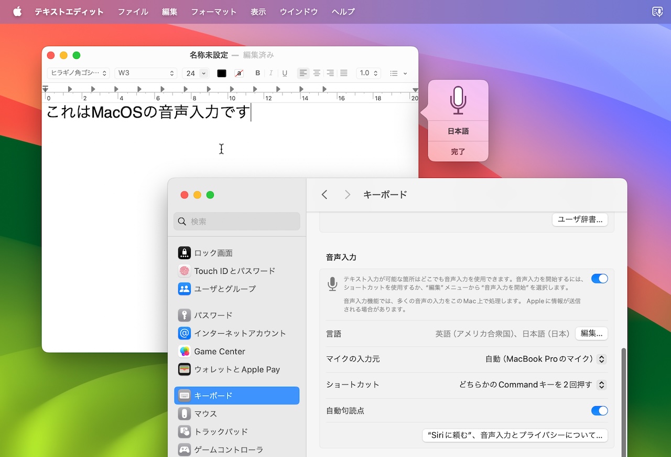Screen dimensions: 671x457
Task: Open the 表示 menu
Action: pos(258,12)
